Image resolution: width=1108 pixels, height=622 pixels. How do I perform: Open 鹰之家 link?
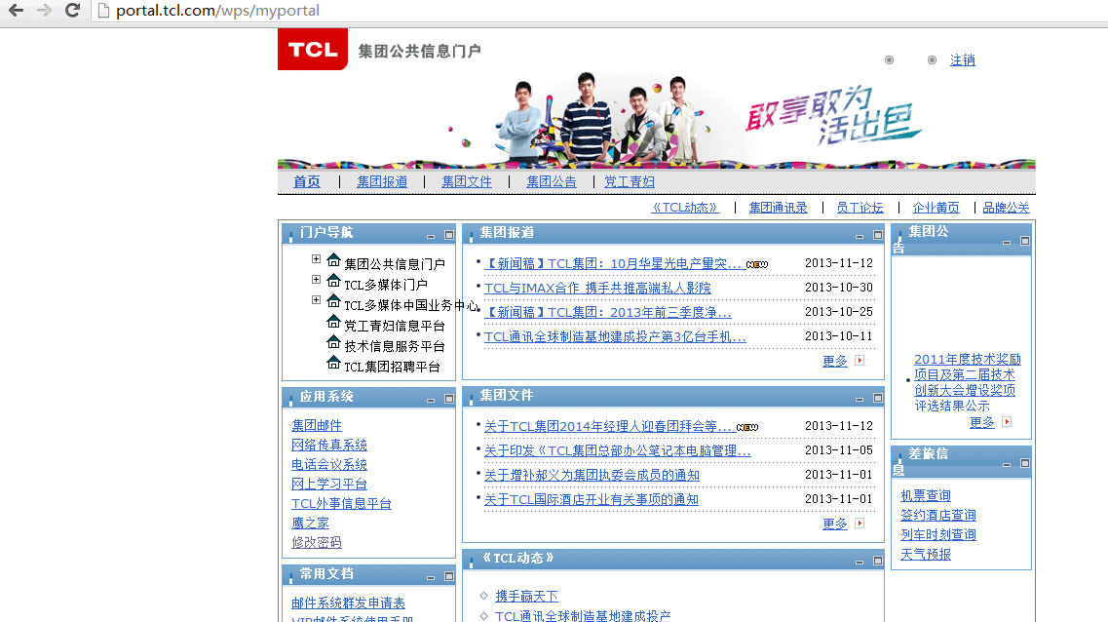[x=310, y=523]
